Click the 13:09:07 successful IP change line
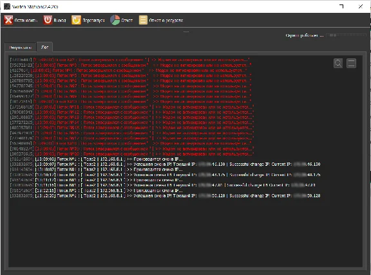 165,164
